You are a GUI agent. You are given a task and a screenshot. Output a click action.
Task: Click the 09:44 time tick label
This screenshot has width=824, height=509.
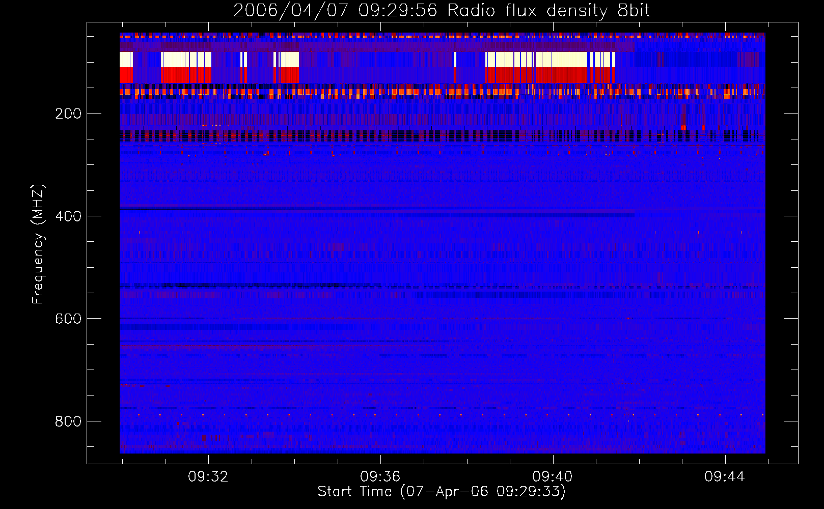(725, 477)
